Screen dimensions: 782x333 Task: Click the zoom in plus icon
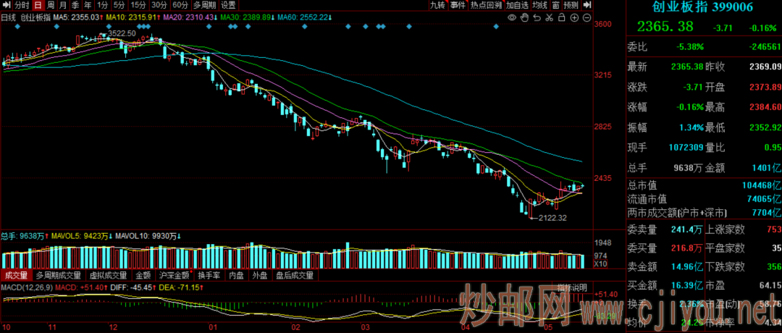(x=574, y=18)
